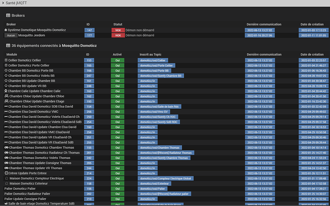330x206 pixels.
Task: Open broker Système Domotique Mosquitto Domoticz
Action: [37, 30]
